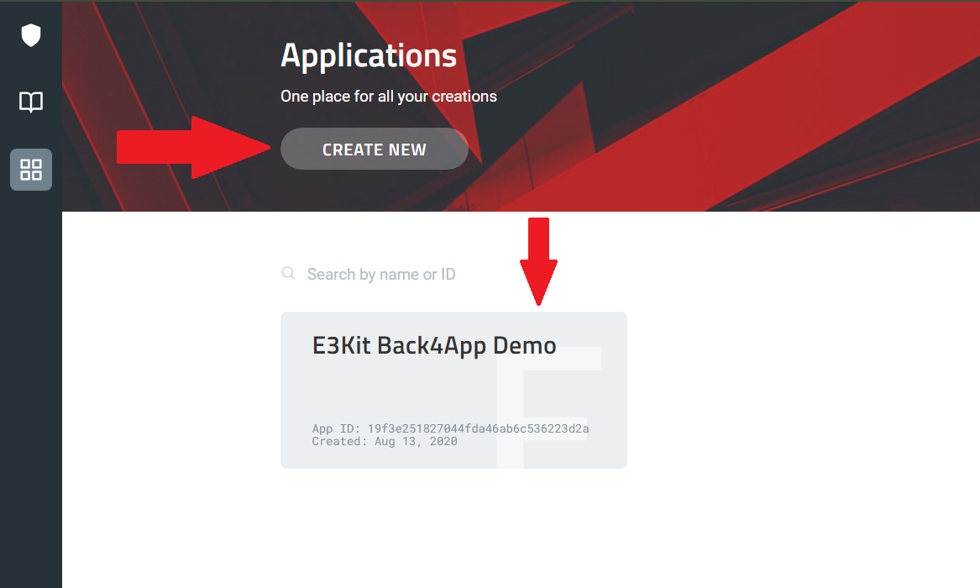Open the E3Kit Back4App Demo application card

pos(453,390)
